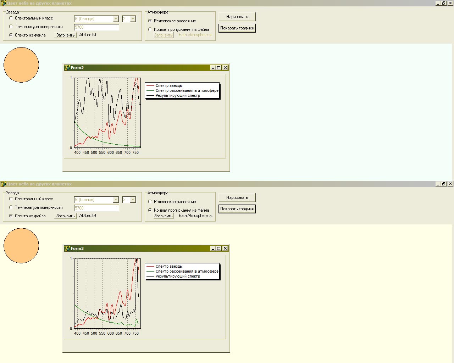Minimize the lower main window
The height and width of the screenshot is (363, 454).
pyautogui.click(x=438, y=184)
